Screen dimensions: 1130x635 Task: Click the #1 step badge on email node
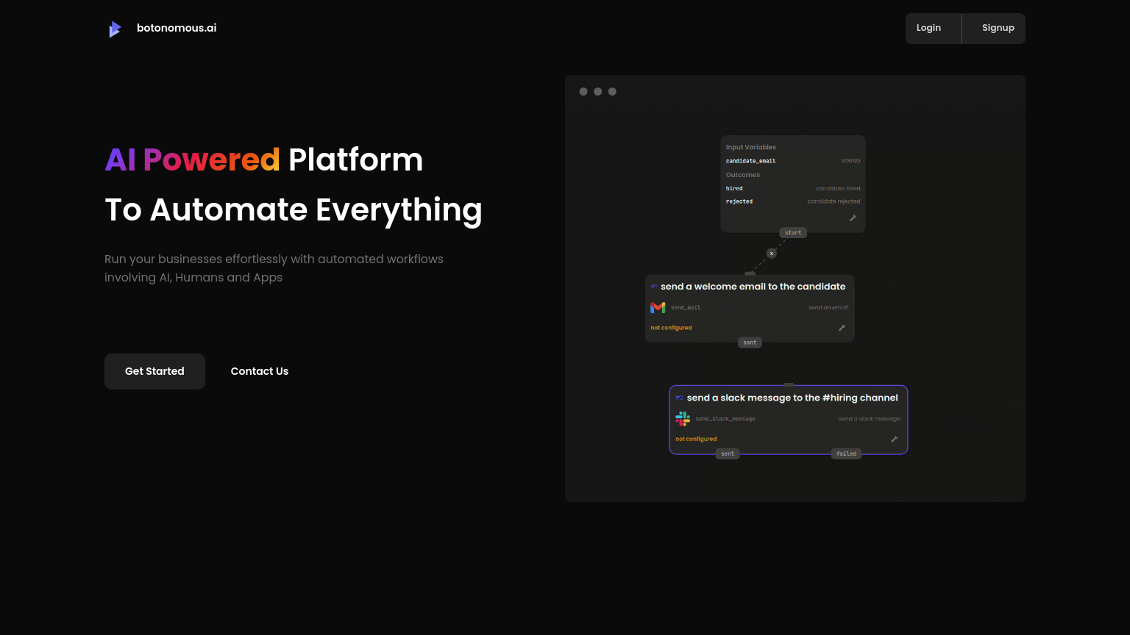point(653,286)
